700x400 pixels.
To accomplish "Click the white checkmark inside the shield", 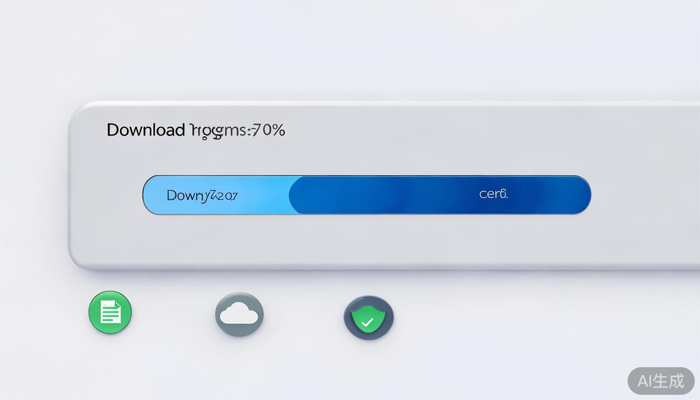I will pyautogui.click(x=367, y=322).
